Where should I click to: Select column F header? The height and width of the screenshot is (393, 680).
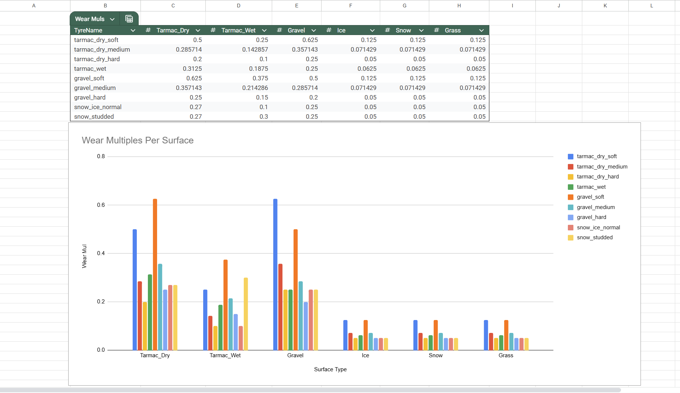tap(350, 6)
